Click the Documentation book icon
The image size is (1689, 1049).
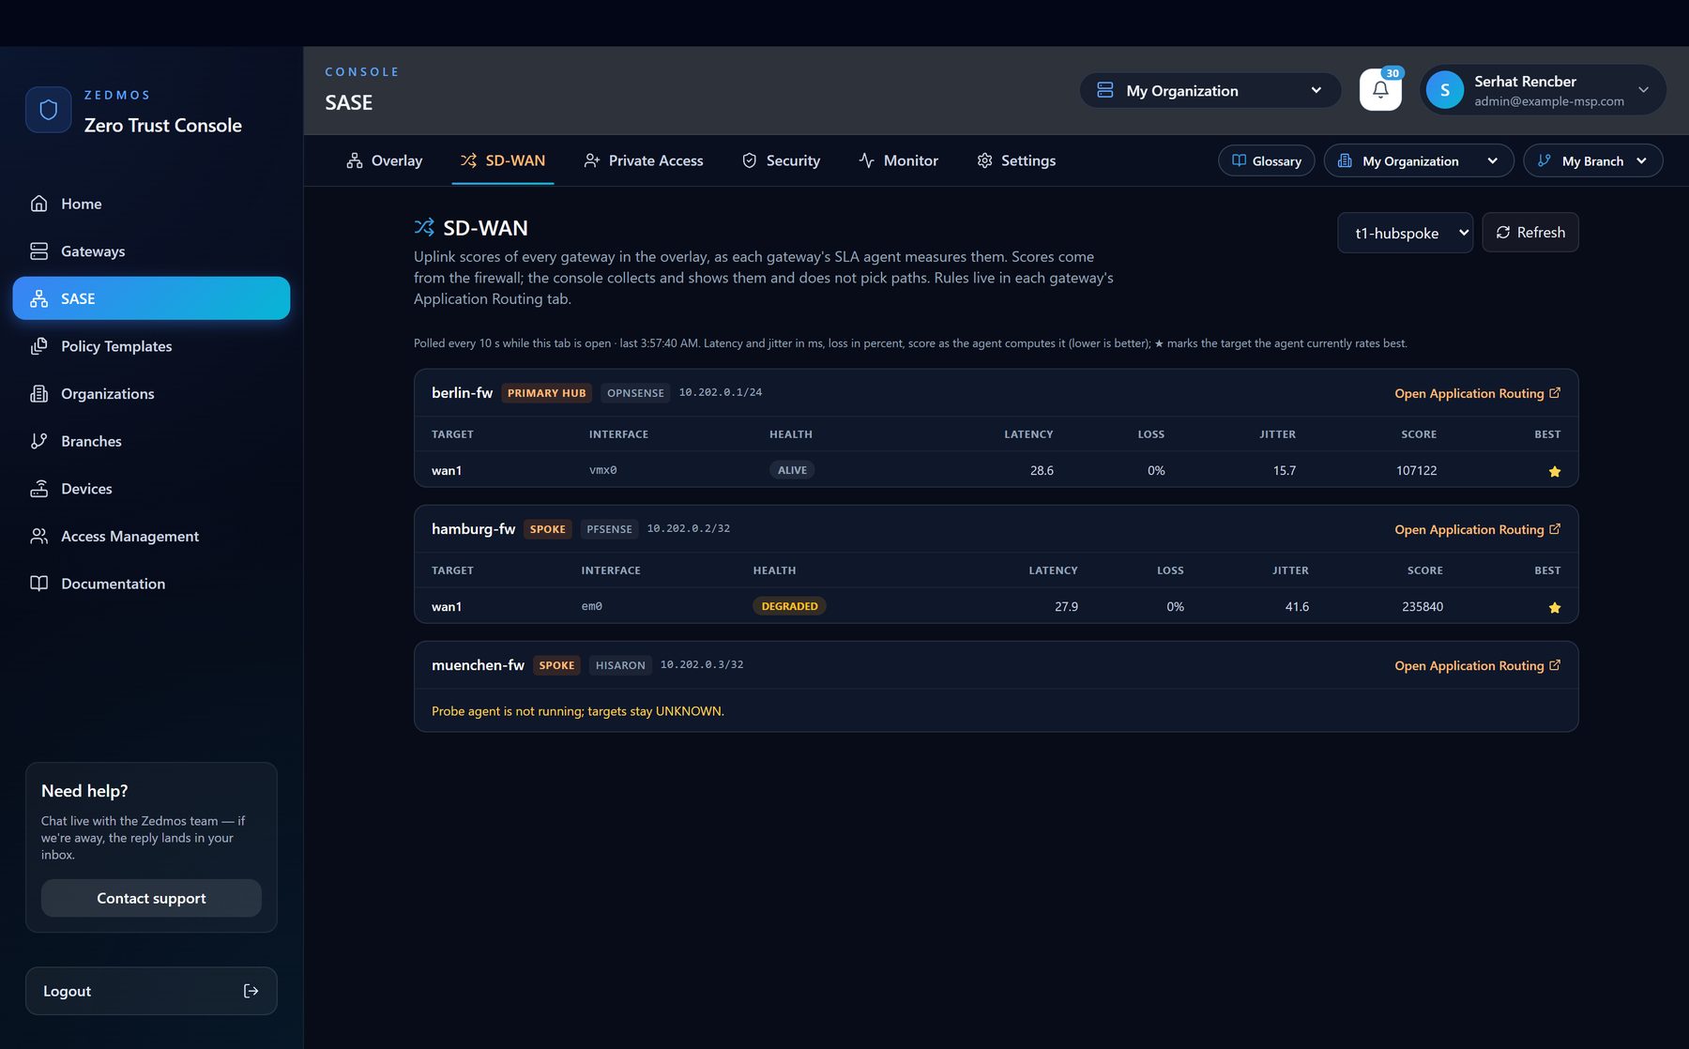pos(38,584)
